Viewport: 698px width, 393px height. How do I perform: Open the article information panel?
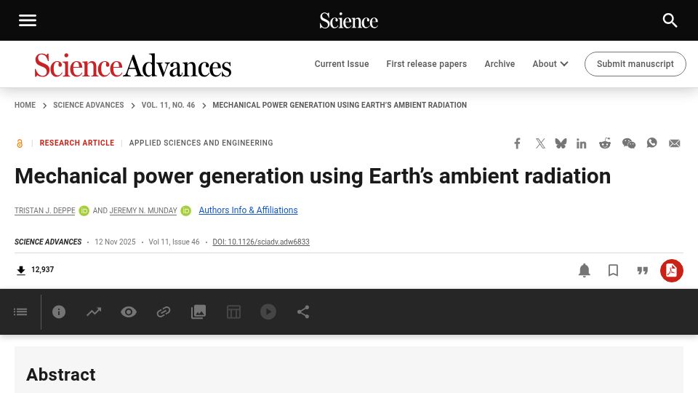tap(59, 312)
